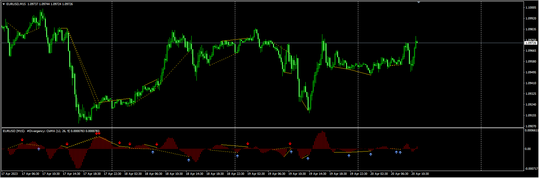Click price scale value 1.09835

coord(531,29)
